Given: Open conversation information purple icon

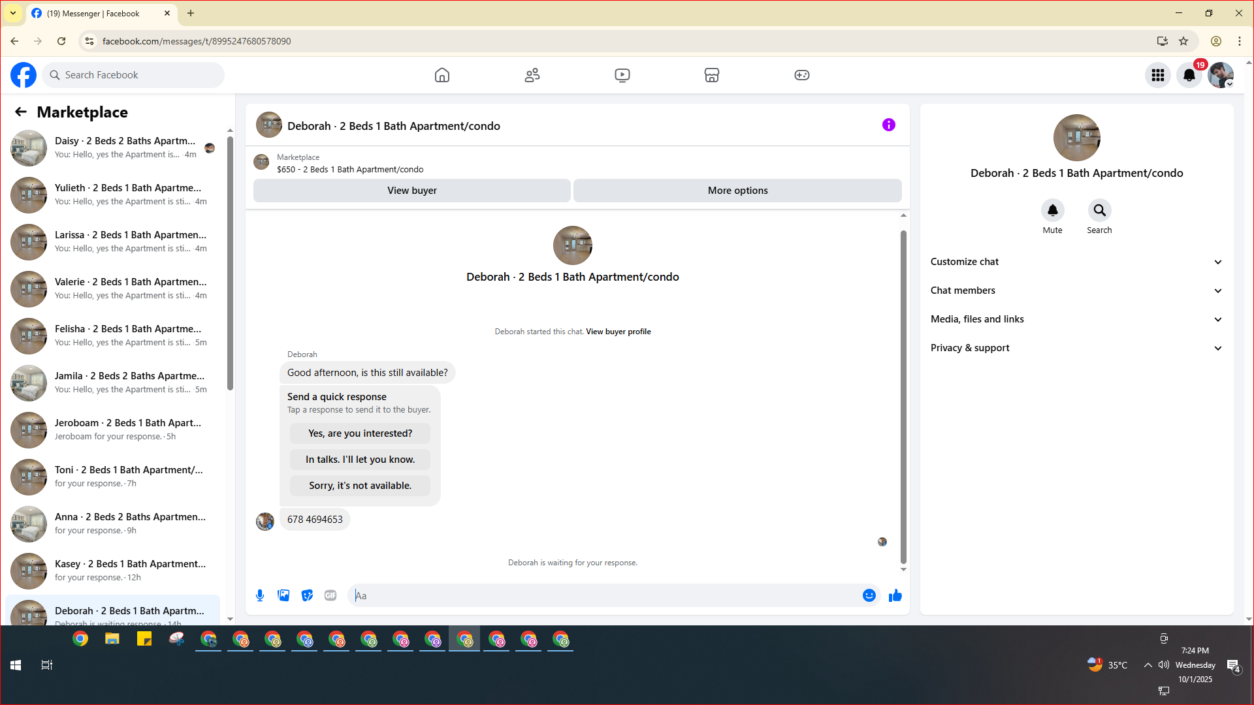Looking at the screenshot, I should click(889, 125).
